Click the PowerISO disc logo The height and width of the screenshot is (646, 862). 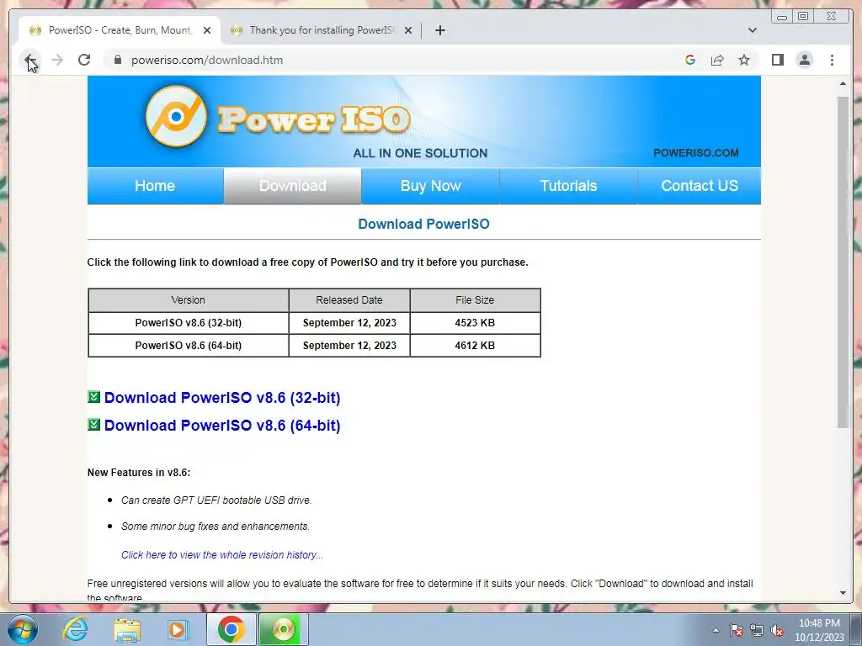tap(176, 116)
